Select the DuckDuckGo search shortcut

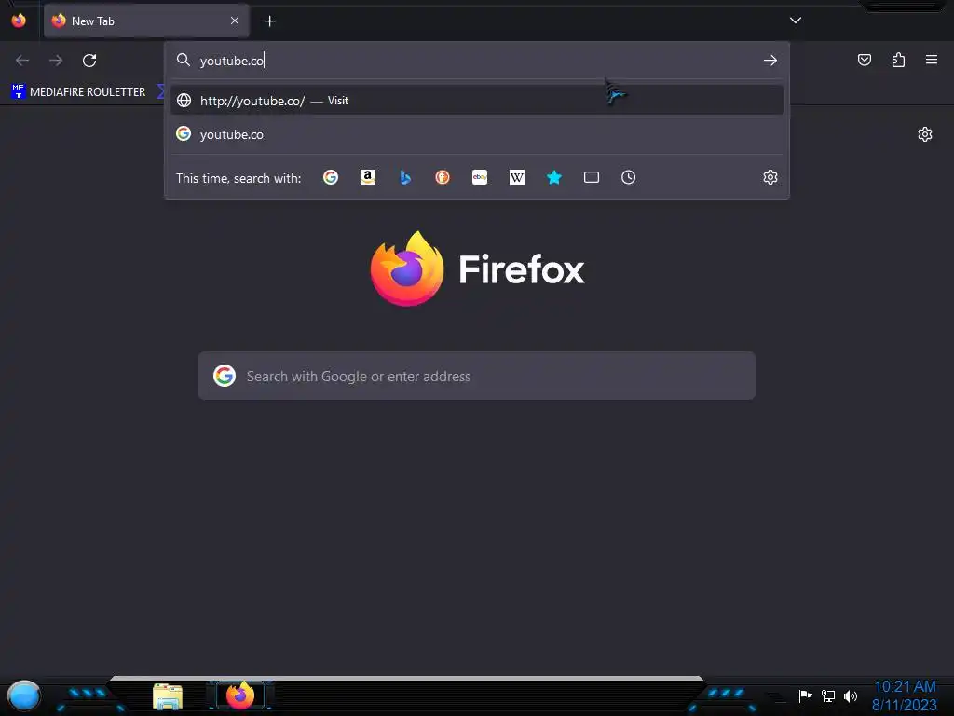coord(443,177)
